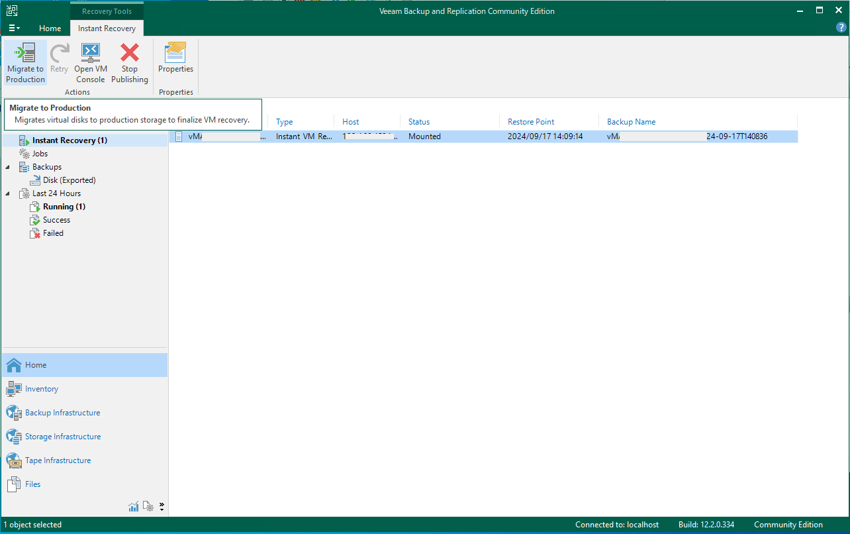850x534 pixels.
Task: Open the Home navigation view
Action: [x=85, y=365]
